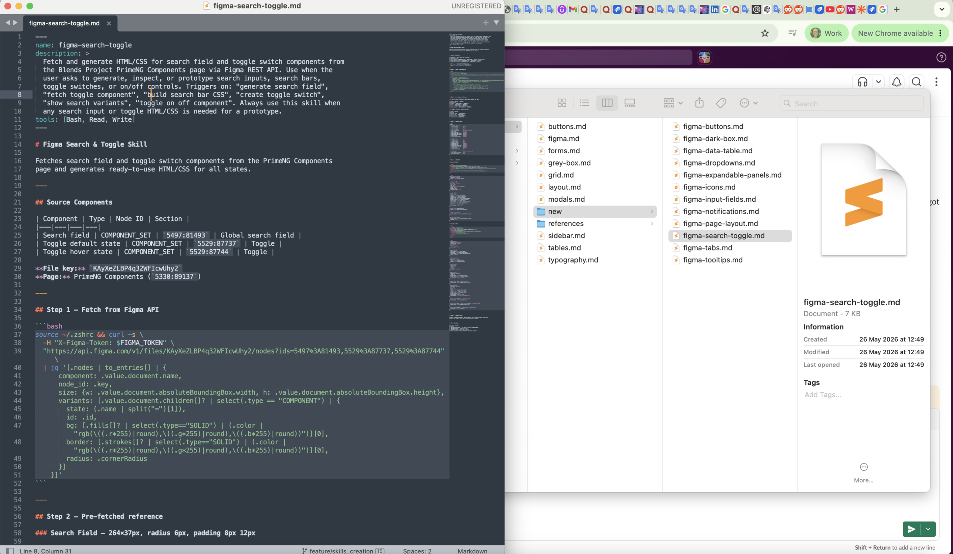
Task: Bookmark this page with Chrome star
Action: coord(765,33)
